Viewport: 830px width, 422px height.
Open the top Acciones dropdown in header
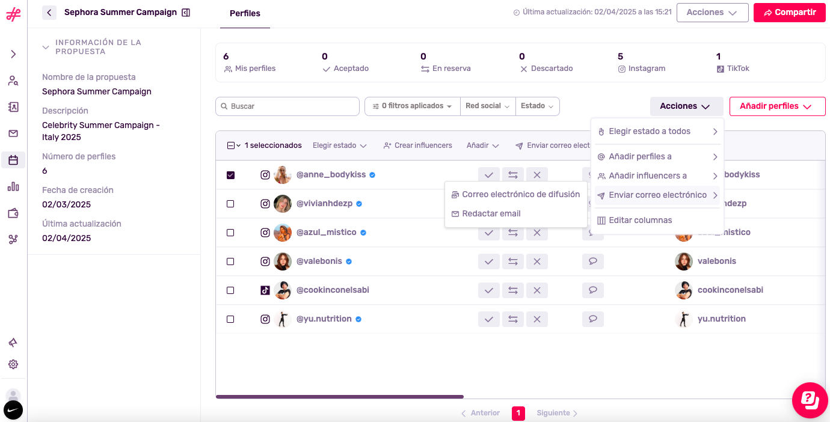point(712,13)
